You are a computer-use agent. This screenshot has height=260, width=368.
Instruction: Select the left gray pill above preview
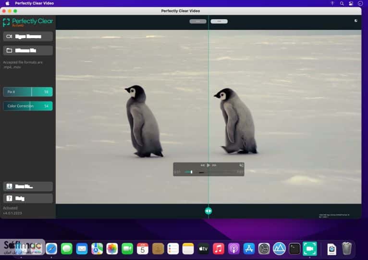tap(198, 21)
